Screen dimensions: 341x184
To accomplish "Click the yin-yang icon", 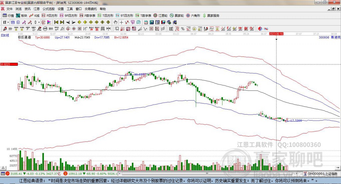I will (x=260, y=29).
